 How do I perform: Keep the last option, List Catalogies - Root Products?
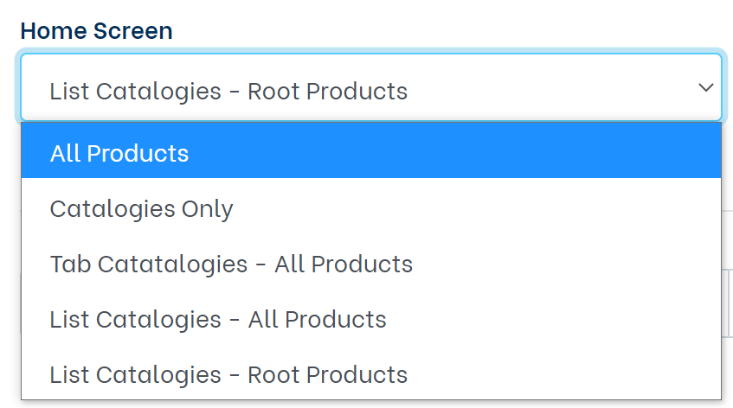[228, 375]
